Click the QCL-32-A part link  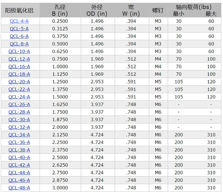pos(19,127)
